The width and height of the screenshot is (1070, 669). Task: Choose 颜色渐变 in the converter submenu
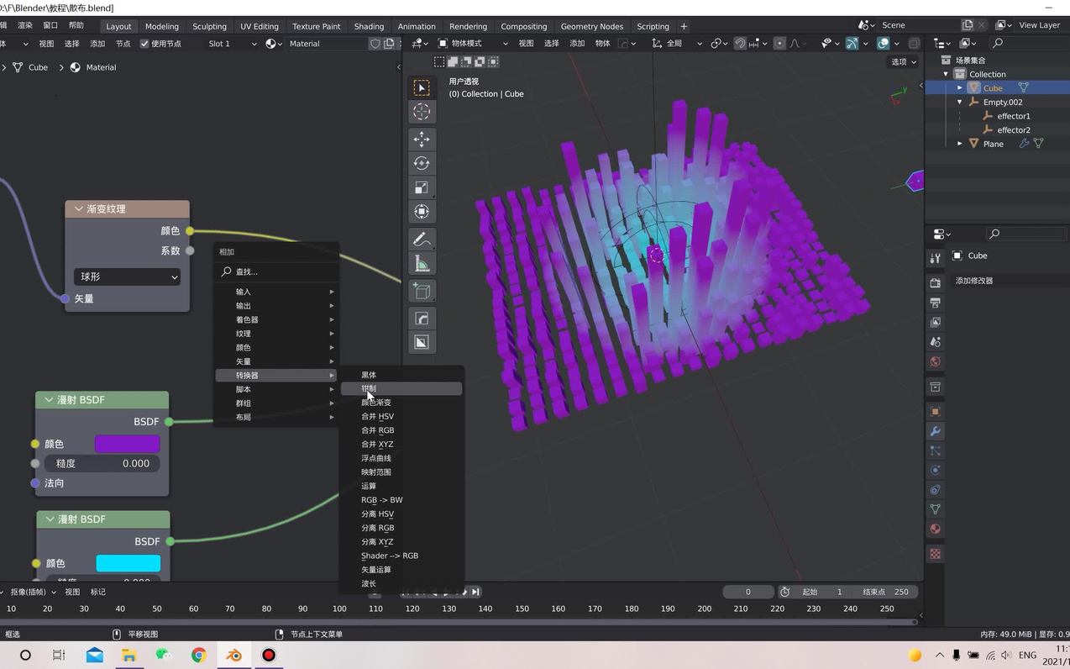(x=401, y=403)
